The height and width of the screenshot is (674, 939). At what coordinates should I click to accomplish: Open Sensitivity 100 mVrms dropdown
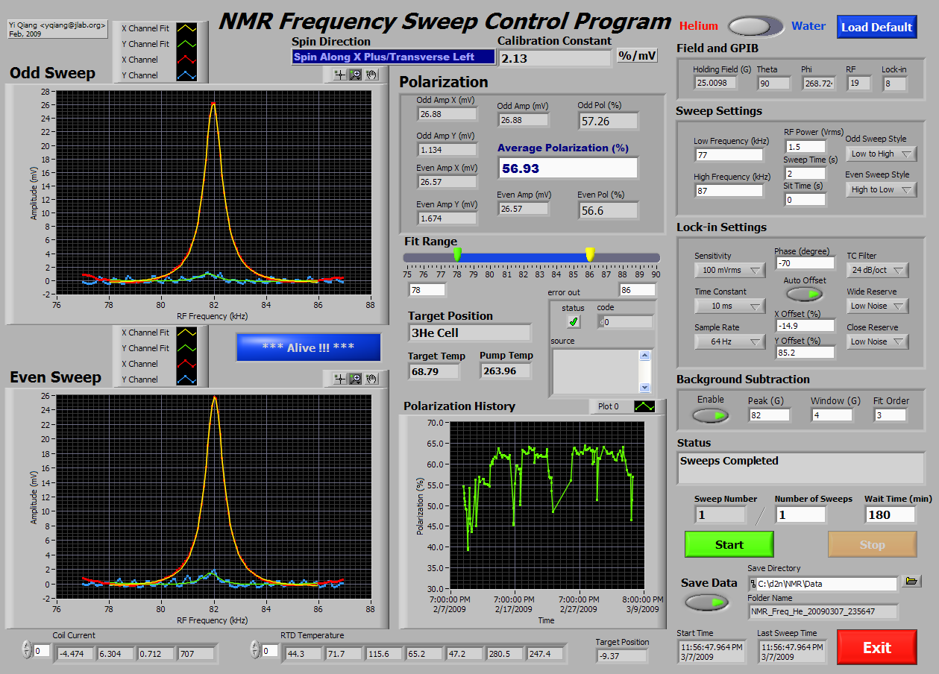pos(730,270)
